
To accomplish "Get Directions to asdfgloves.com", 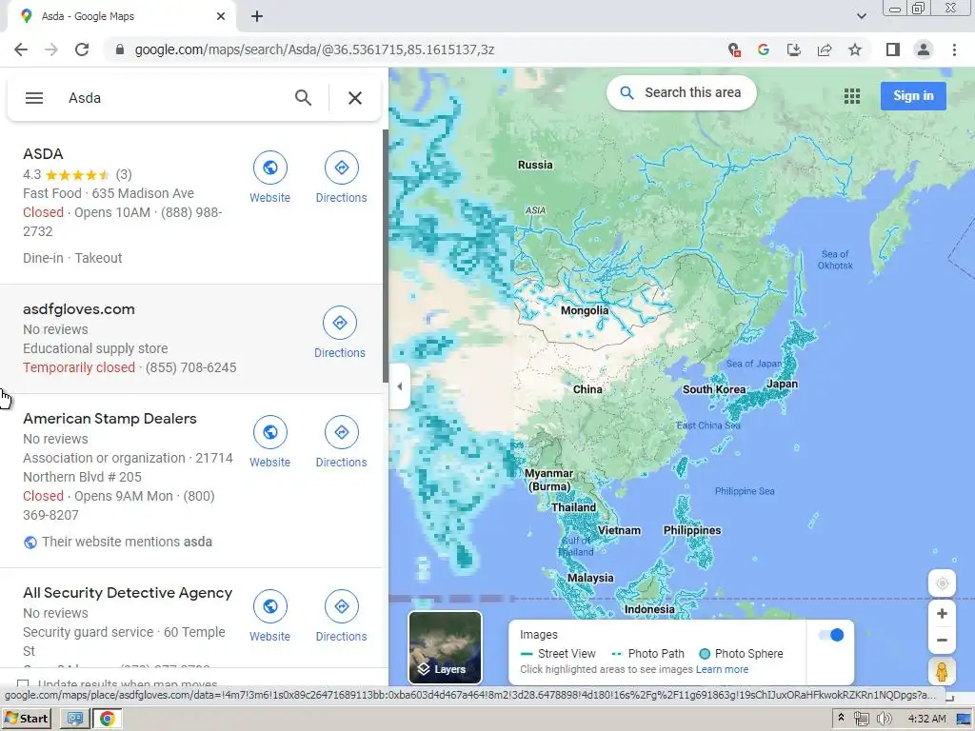I will [x=340, y=332].
